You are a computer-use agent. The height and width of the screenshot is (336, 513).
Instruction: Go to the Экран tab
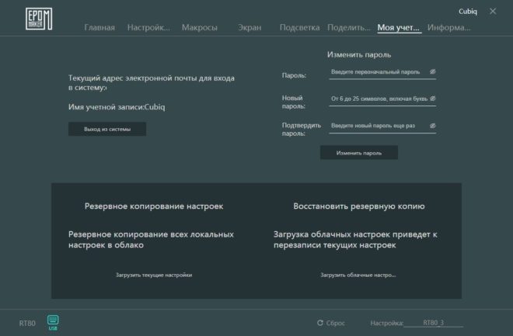click(x=250, y=27)
